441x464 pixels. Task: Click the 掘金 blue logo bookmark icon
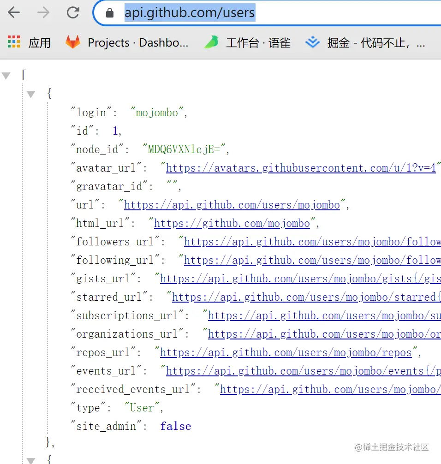tap(313, 42)
